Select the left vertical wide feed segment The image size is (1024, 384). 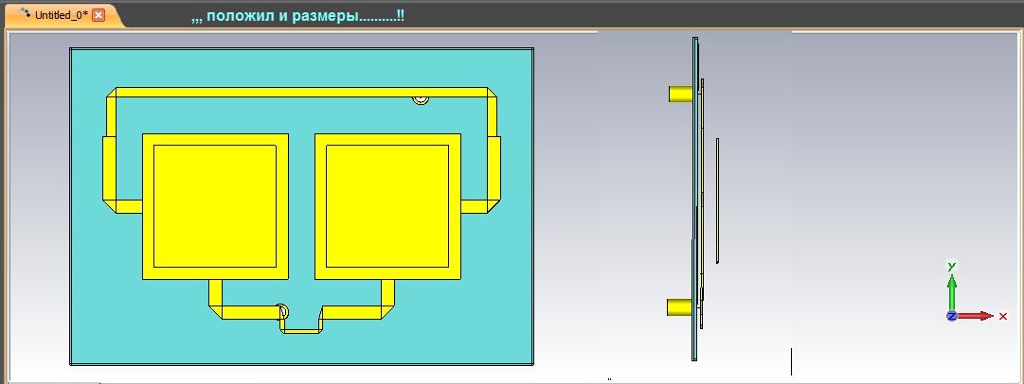pyautogui.click(x=109, y=168)
